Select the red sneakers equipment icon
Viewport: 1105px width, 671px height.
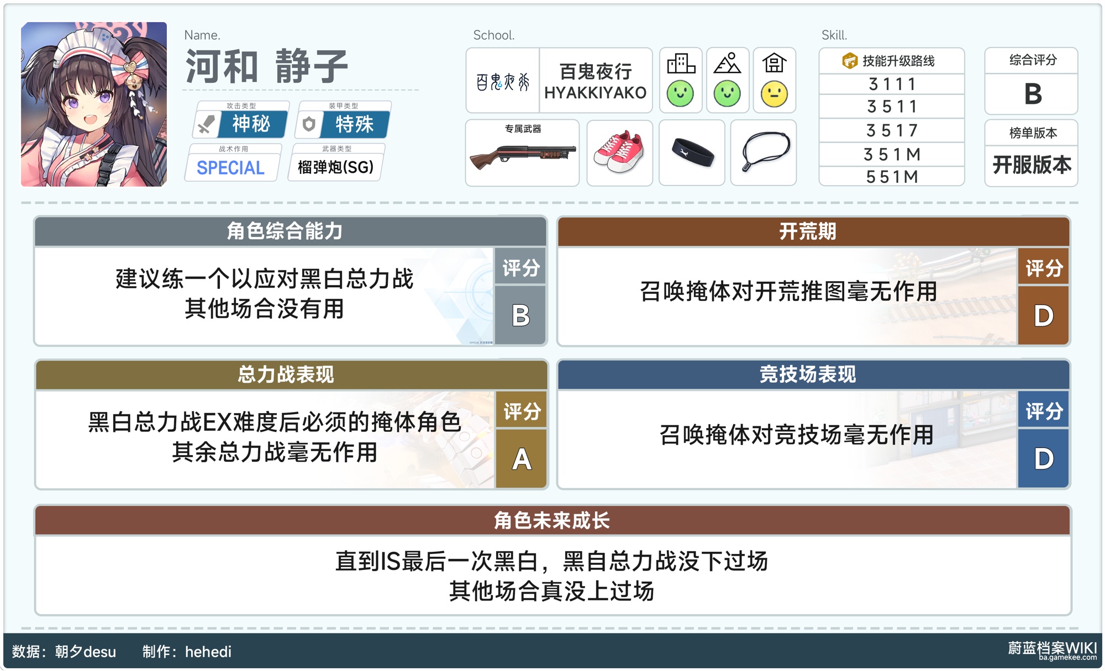pos(619,152)
